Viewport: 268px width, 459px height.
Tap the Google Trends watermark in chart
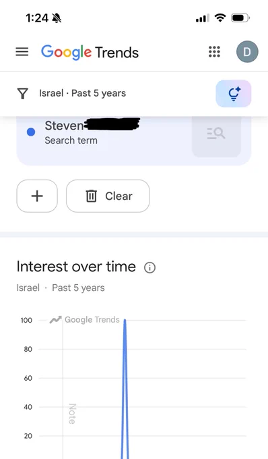click(x=85, y=320)
